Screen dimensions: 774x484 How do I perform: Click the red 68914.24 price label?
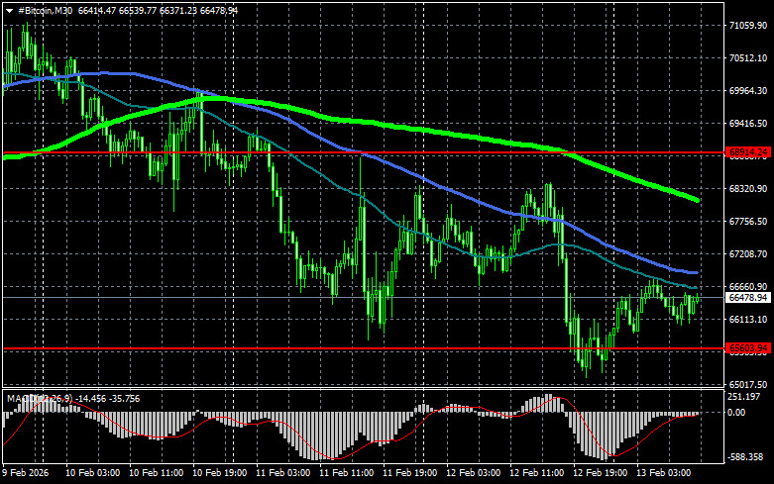[746, 154]
